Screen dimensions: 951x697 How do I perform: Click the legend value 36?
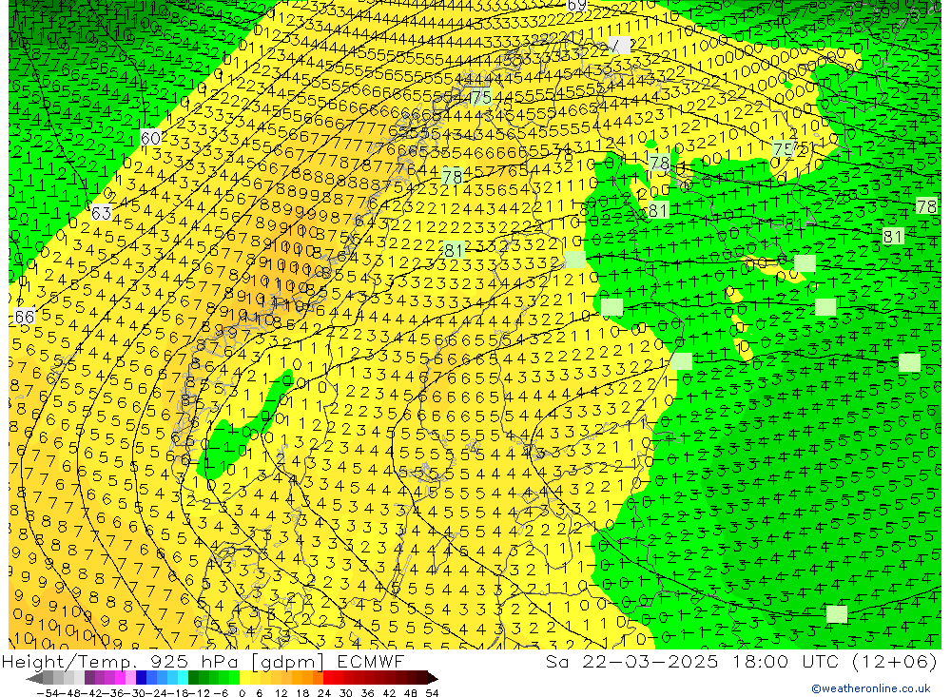pyautogui.click(x=367, y=693)
